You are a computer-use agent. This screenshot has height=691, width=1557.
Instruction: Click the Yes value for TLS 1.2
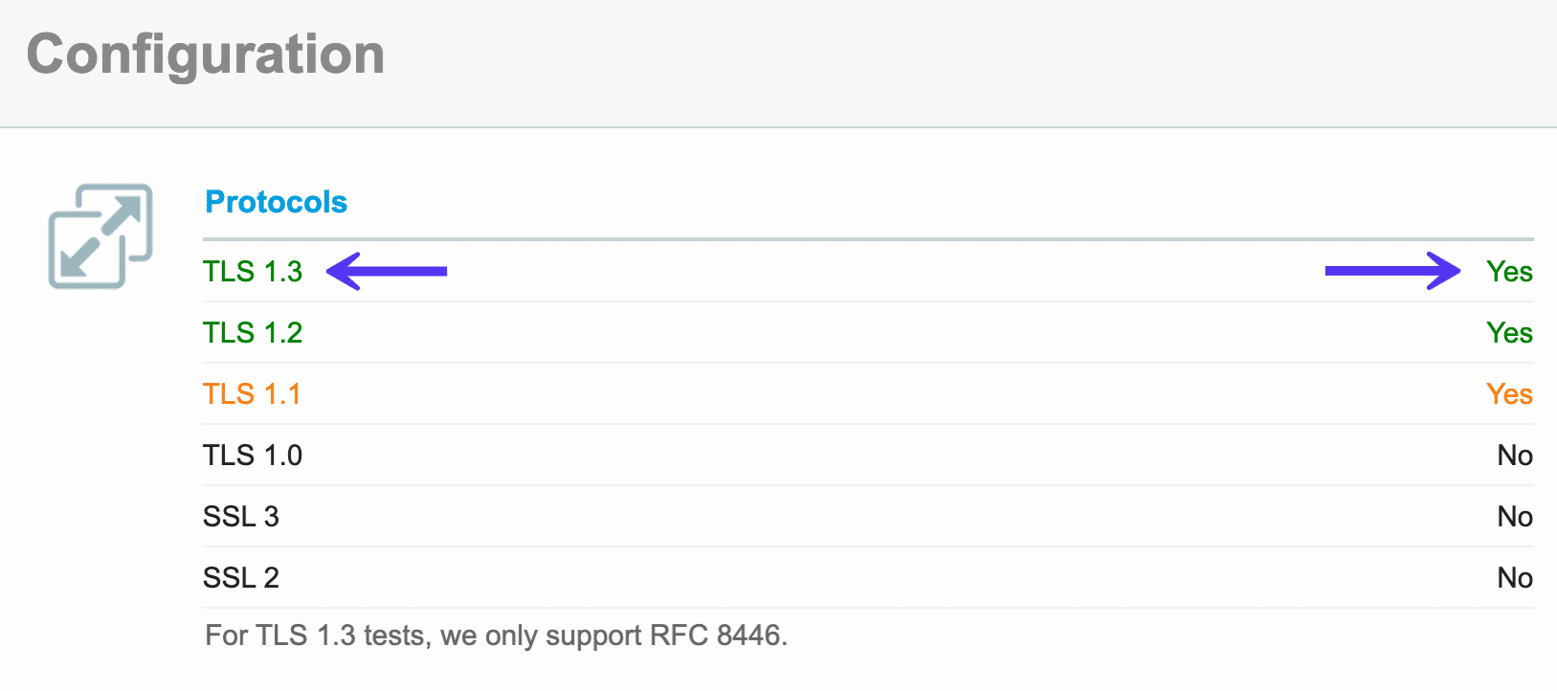[x=1509, y=333]
